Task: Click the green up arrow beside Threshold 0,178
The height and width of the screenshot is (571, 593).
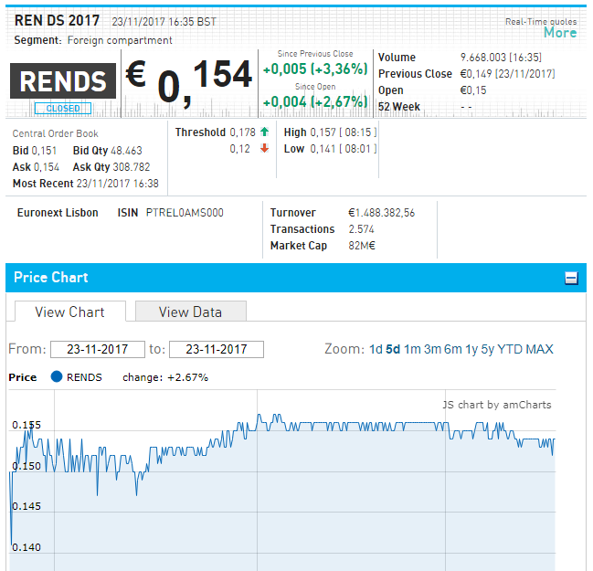Action: 264,132
